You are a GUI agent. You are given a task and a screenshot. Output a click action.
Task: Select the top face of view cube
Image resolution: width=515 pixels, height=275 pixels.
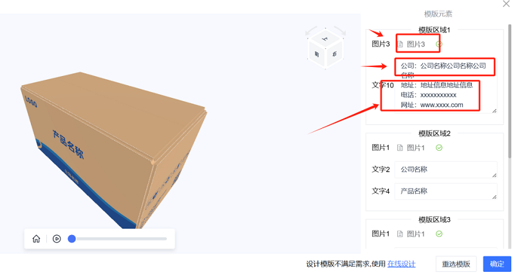[325, 39]
